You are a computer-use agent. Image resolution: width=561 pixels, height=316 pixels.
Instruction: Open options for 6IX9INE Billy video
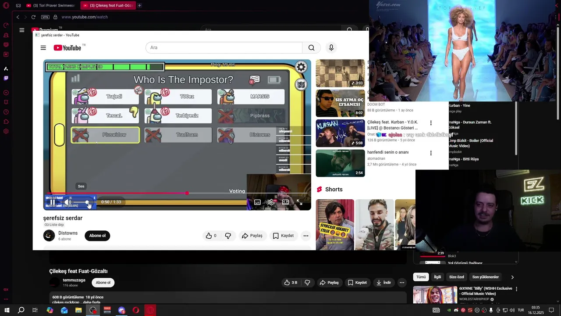tap(516, 289)
